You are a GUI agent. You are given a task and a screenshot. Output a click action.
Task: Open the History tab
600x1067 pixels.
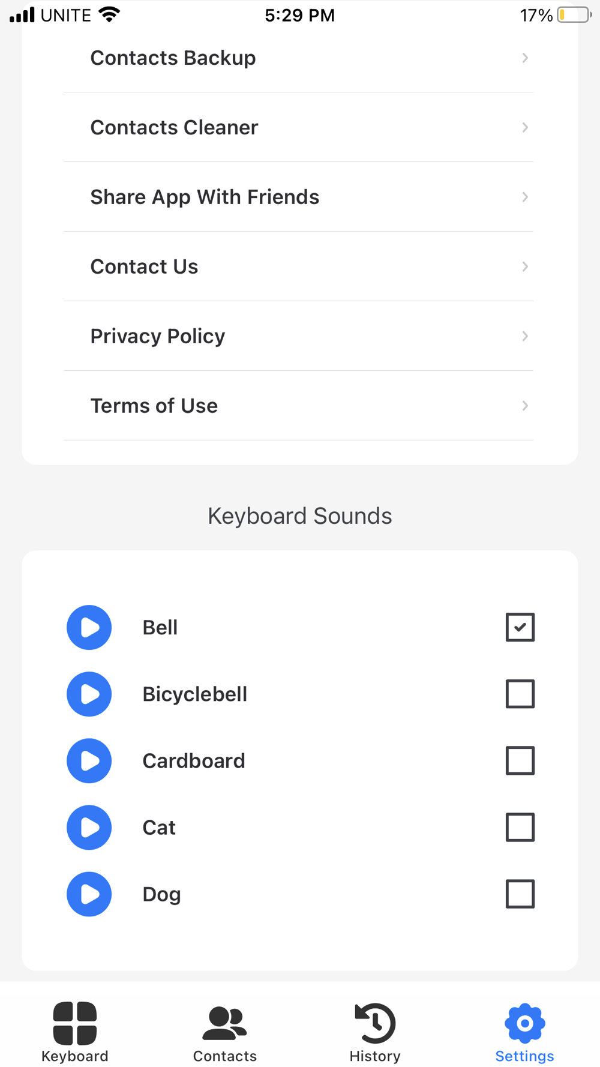(x=375, y=1032)
